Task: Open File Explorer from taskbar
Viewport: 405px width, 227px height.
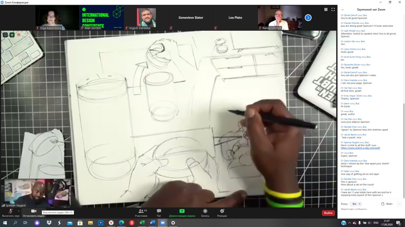Action: [x=90, y=223]
